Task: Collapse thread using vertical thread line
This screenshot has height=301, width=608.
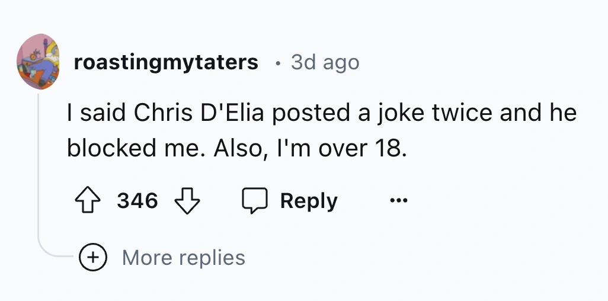Action: click(39, 166)
